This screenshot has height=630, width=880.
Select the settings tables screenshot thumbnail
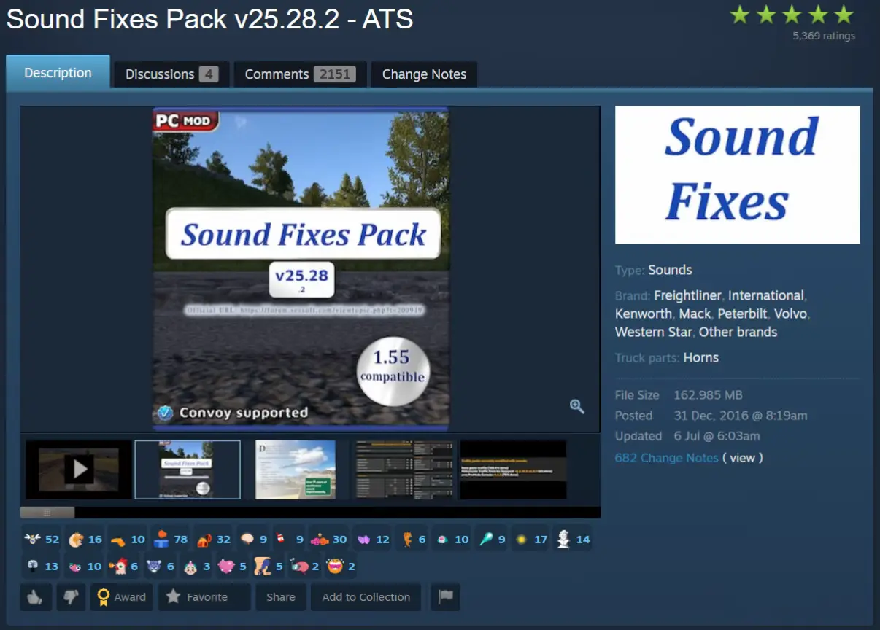pyautogui.click(x=404, y=470)
